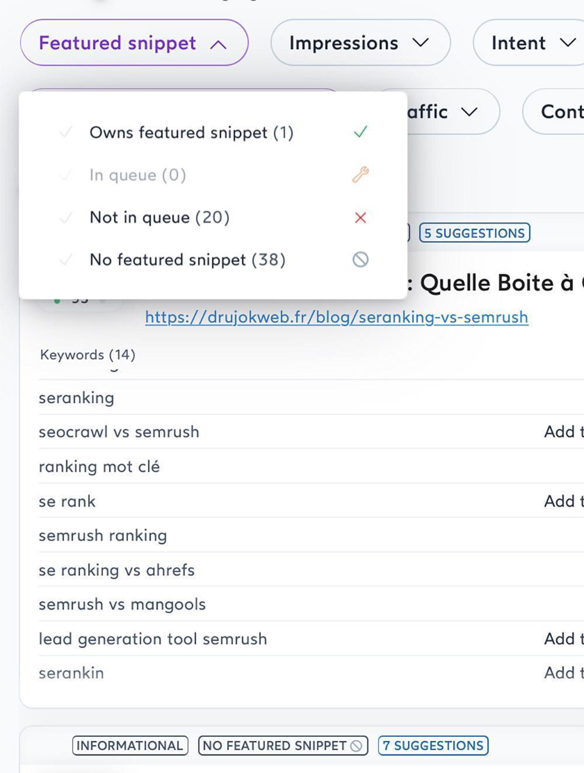584x773 pixels.
Task: Collapse the Featured snippet filter dropdown
Action: click(x=134, y=43)
